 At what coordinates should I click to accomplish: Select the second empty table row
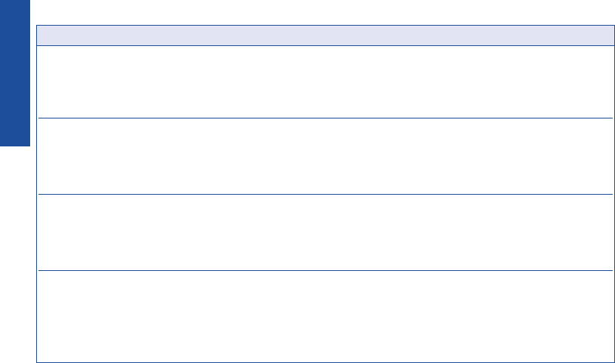click(x=325, y=156)
